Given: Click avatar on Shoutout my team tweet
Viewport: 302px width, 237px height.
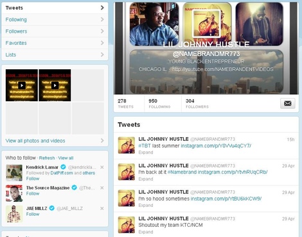Looking at the screenshot, I should point(127,225).
